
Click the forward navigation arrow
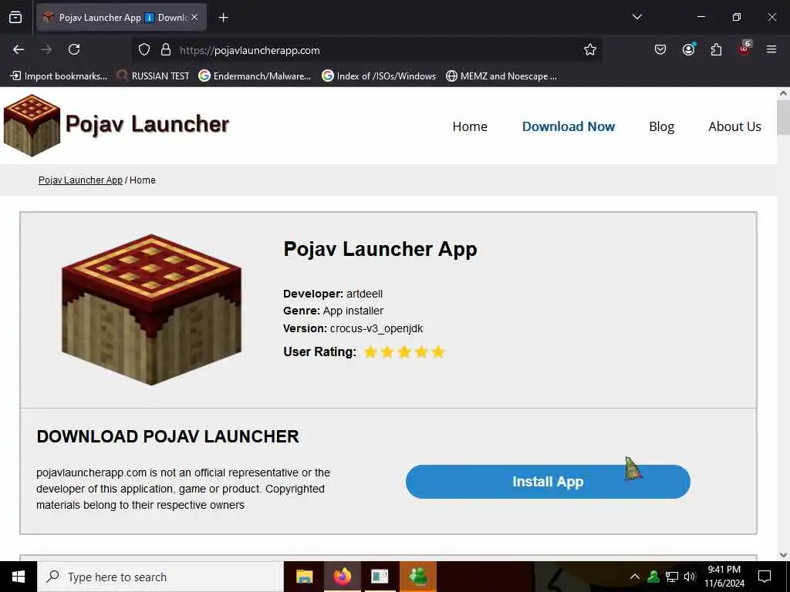point(46,49)
